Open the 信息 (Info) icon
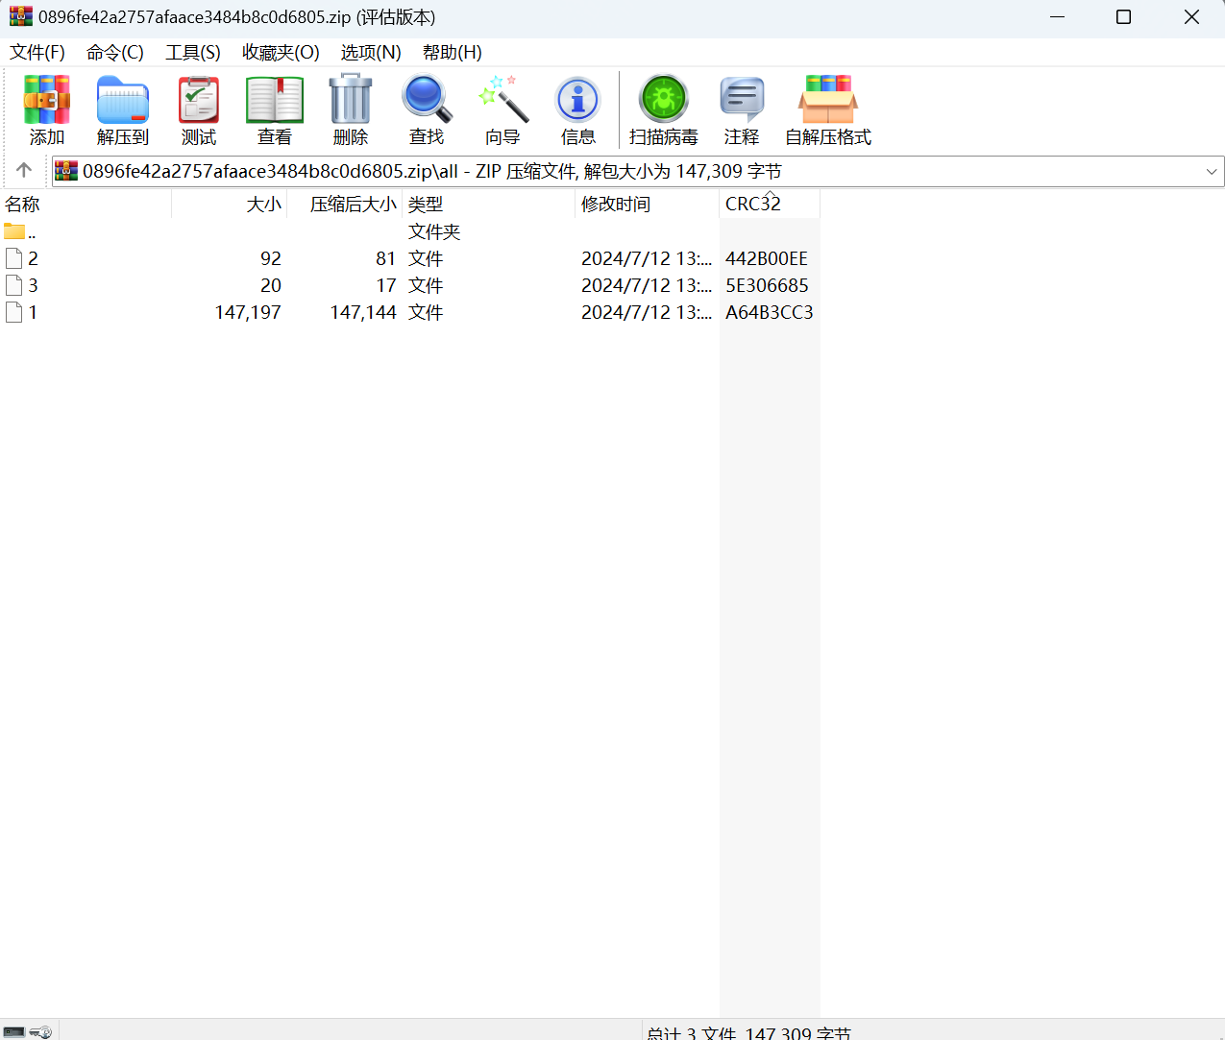The height and width of the screenshot is (1040, 1225). [x=578, y=100]
